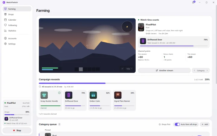Click the Ember Crate reward icon
217x136 pixels.
click(93, 95)
